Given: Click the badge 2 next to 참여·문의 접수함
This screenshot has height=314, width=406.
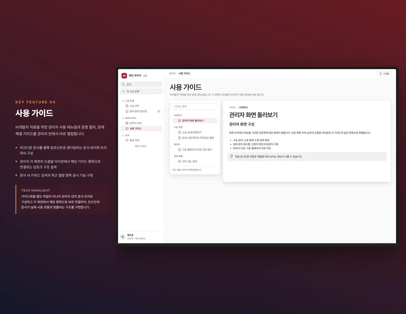Looking at the screenshot, I should [x=159, y=111].
